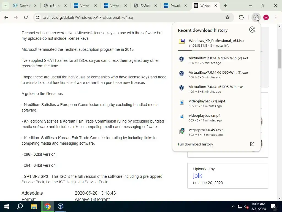Open VirtualBox from the taskbar
The width and height of the screenshot is (282, 212).
[x=60, y=206]
